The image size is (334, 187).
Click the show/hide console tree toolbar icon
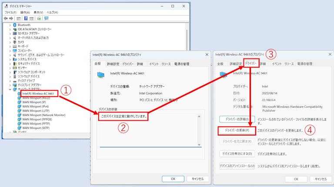[19, 19]
